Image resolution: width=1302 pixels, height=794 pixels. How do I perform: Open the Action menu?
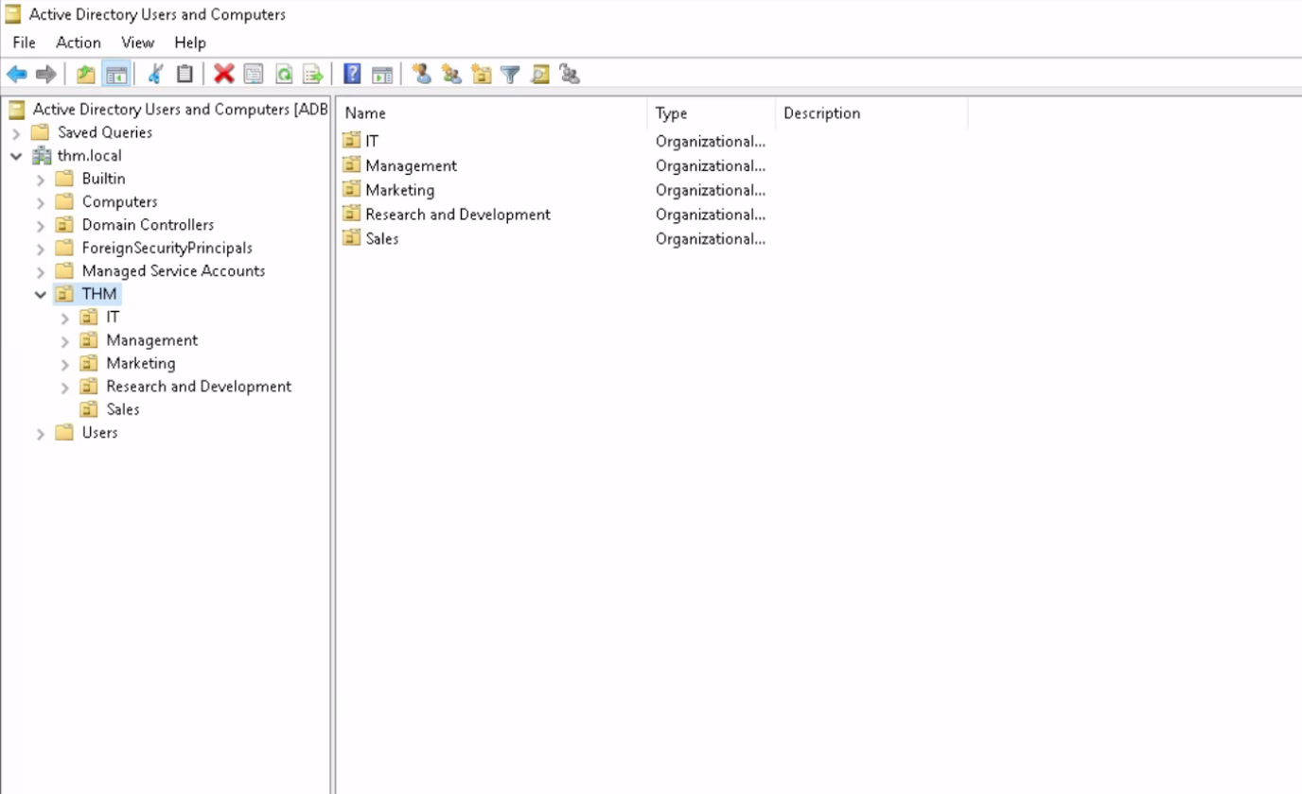click(79, 43)
